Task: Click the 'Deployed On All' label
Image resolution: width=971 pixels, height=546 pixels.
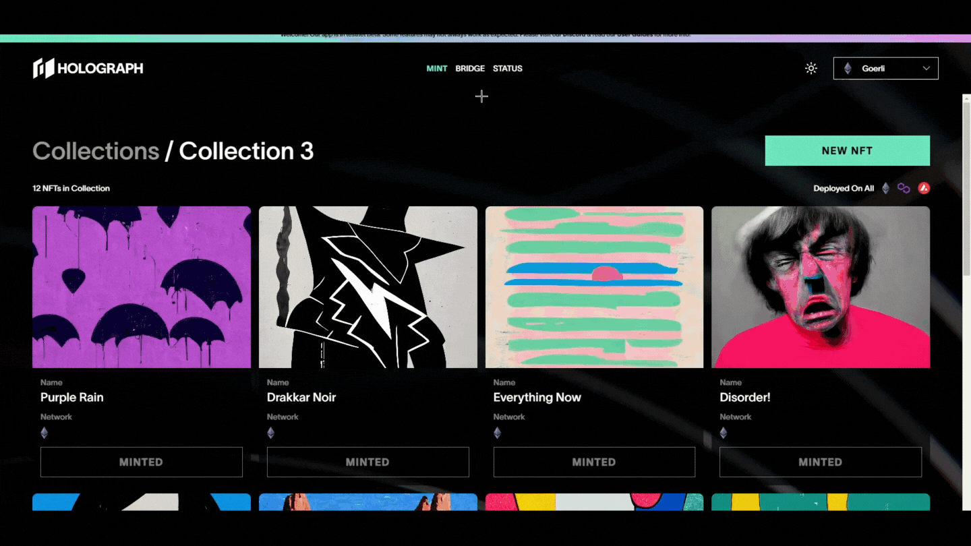Action: [844, 188]
